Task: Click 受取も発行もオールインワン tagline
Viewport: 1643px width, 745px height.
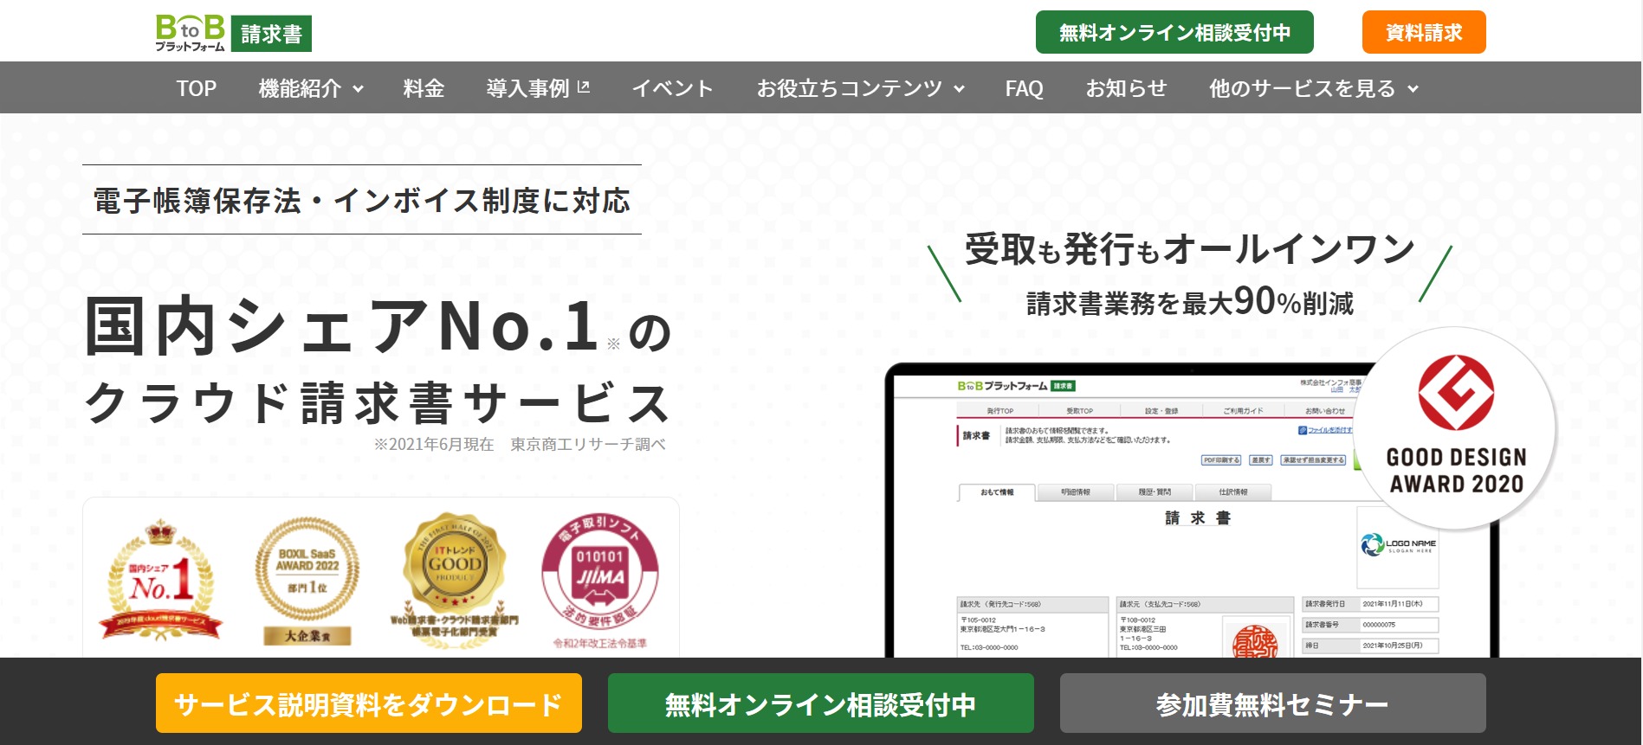Action: pyautogui.click(x=1190, y=249)
